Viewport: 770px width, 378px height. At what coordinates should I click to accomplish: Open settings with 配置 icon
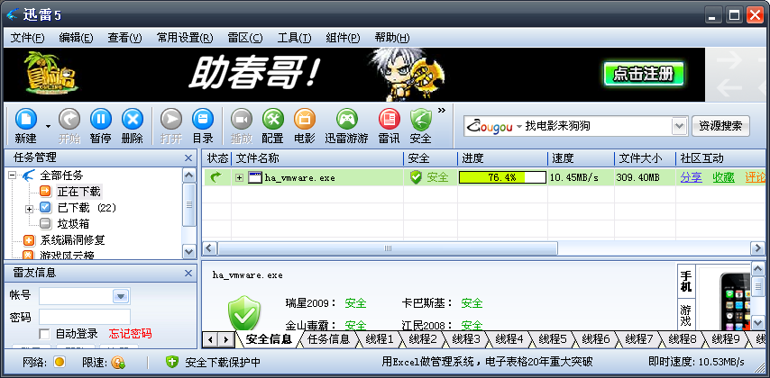(272, 119)
